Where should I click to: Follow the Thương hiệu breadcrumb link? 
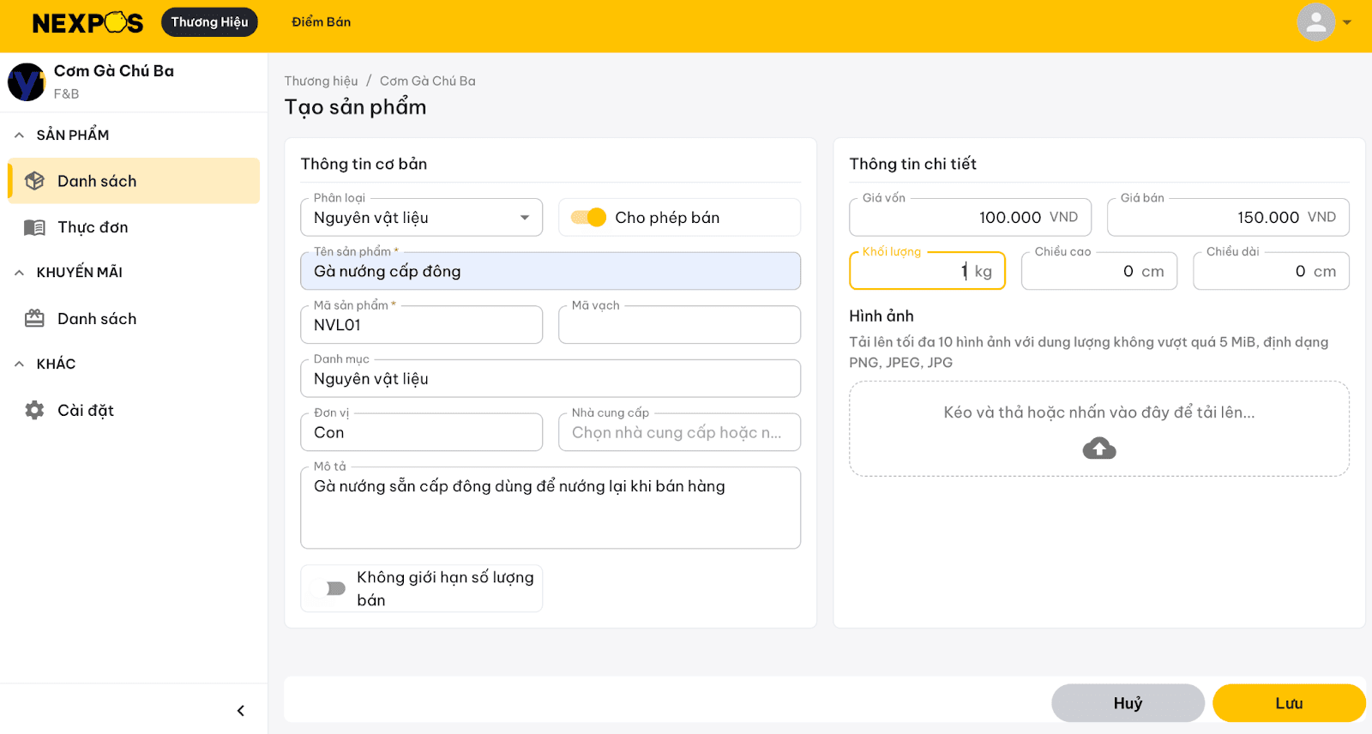[321, 81]
